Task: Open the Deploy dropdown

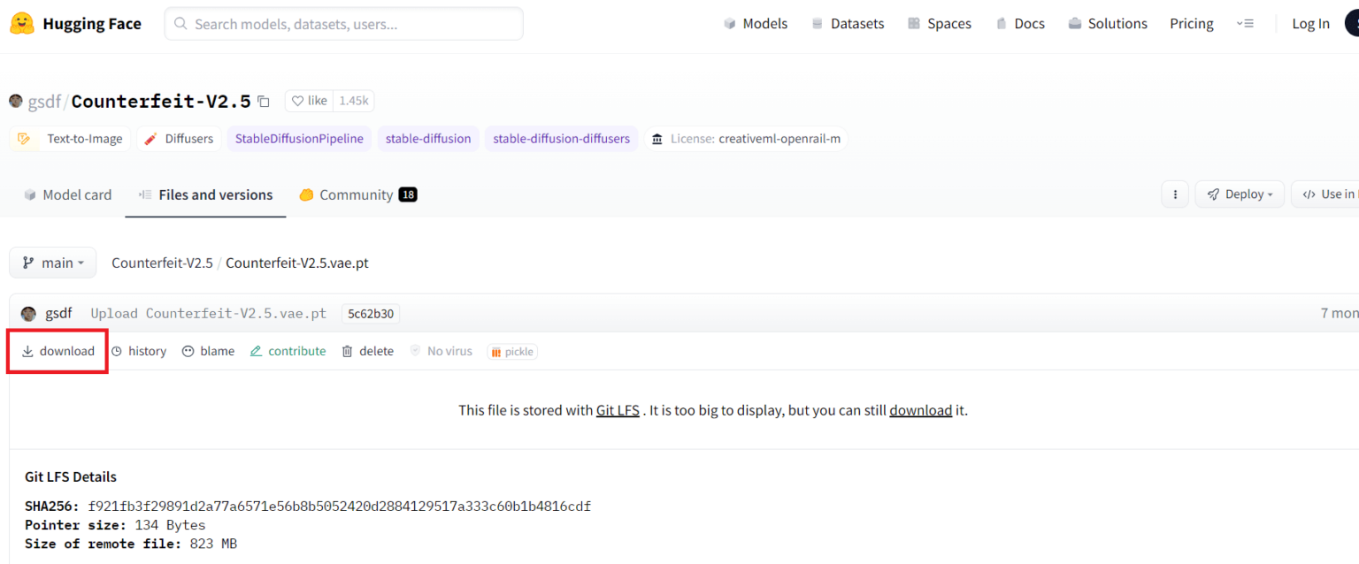Action: pos(1239,194)
